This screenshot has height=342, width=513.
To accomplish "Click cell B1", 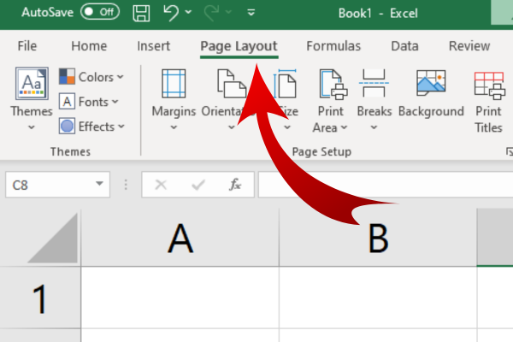I will coord(378,298).
